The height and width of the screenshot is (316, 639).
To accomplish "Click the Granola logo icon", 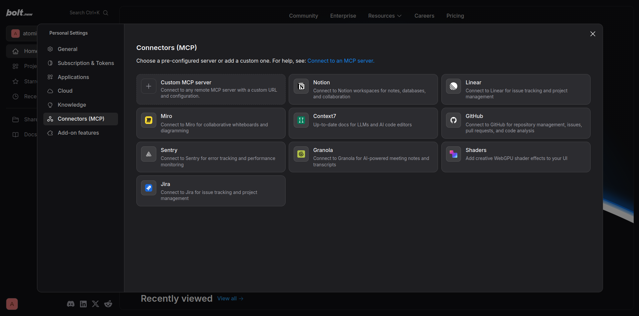I will tap(301, 154).
